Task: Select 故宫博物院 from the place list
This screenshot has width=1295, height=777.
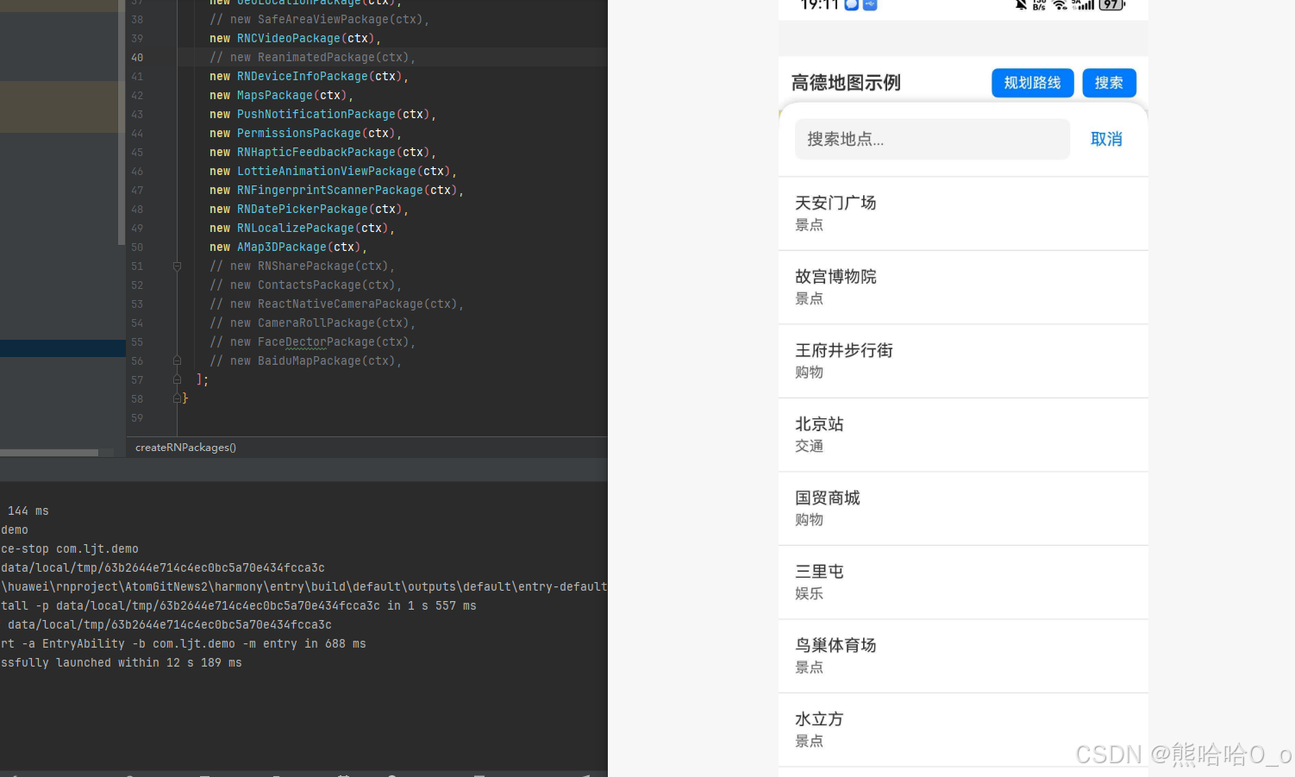Action: [963, 287]
